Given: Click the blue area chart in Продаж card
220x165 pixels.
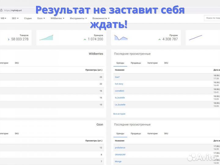Looking at the screenshot, I should [x=121, y=38].
